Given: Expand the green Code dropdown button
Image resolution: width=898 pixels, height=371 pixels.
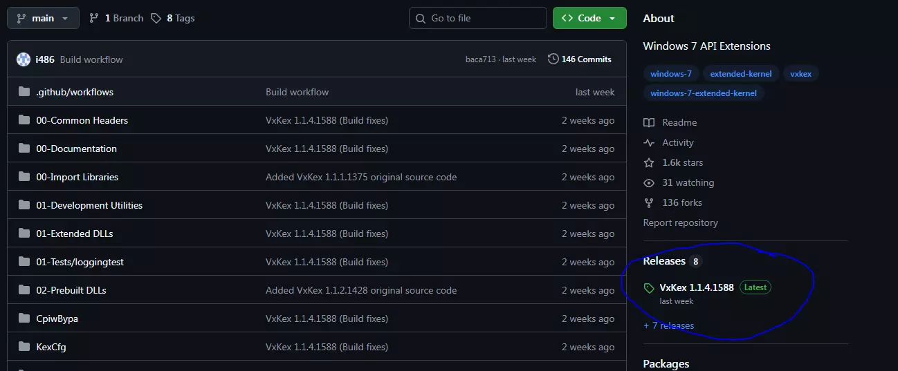Looking at the screenshot, I should click(589, 18).
